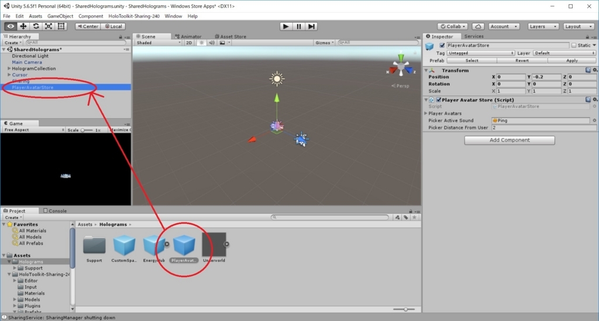Toggle scene lighting sun icon
This screenshot has height=321, width=599.
[201, 43]
